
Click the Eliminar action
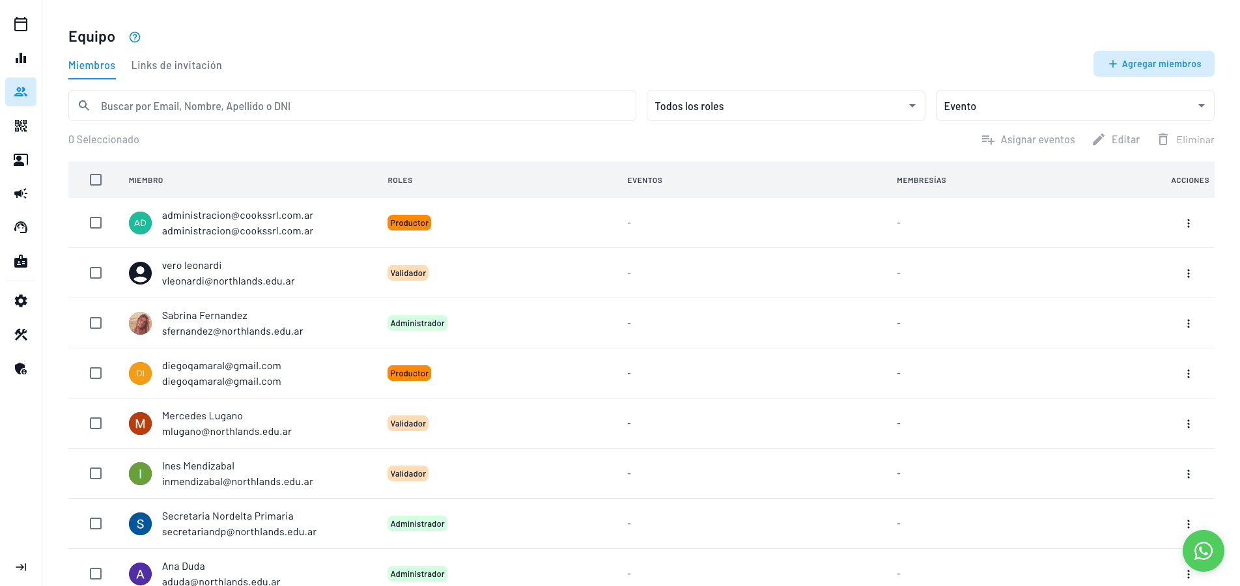1186,139
